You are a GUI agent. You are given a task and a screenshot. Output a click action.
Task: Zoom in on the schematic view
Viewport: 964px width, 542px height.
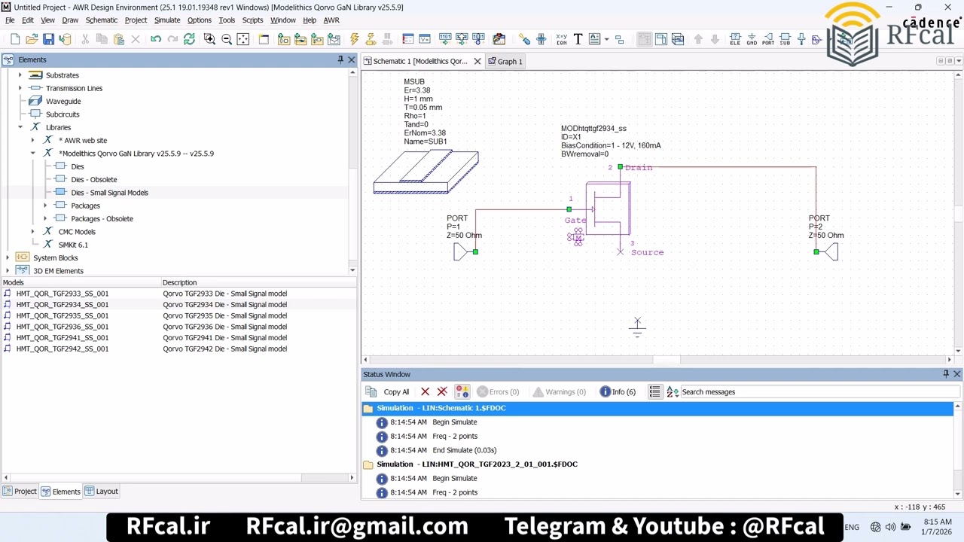(209, 39)
